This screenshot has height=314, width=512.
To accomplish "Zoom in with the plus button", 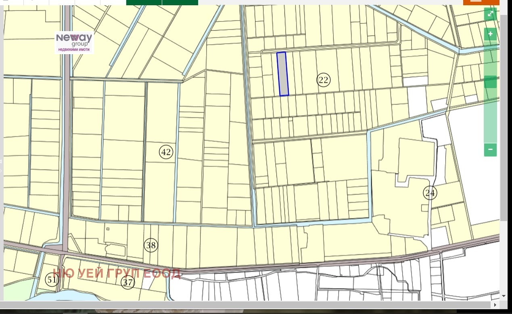I will [x=490, y=34].
